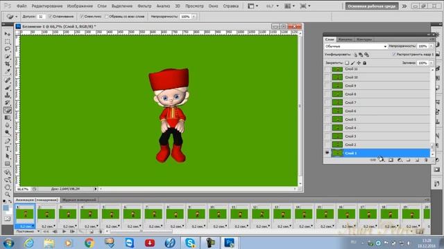Open blend mode dropdown Обычные
Viewport: 444px width, 249px height.
pos(355,46)
